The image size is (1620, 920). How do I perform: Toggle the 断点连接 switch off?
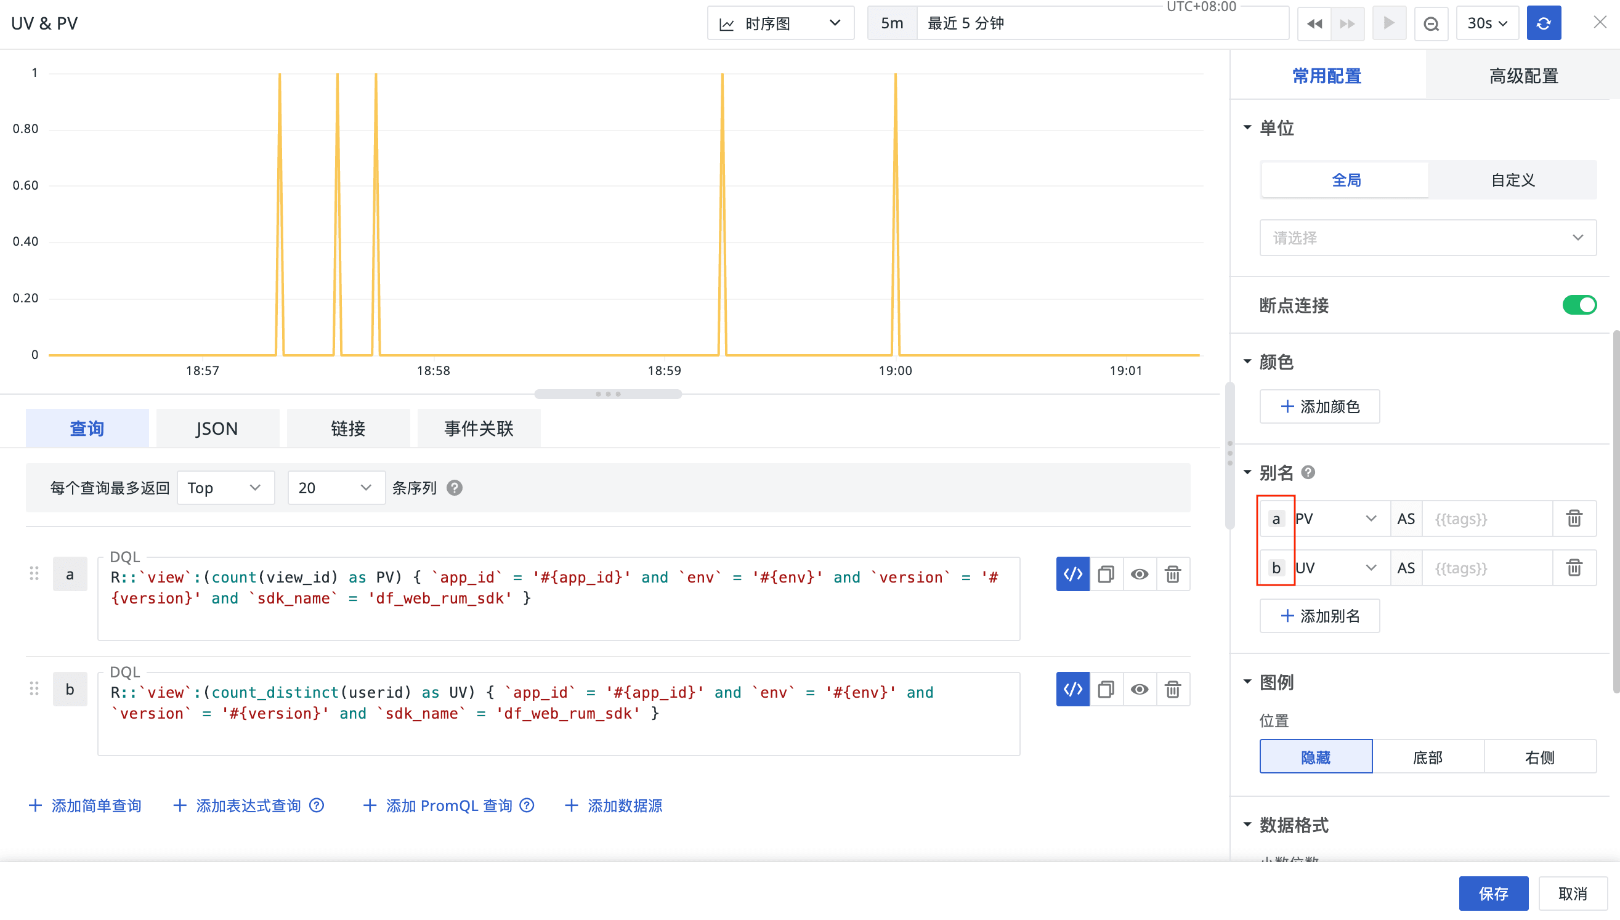click(1579, 305)
